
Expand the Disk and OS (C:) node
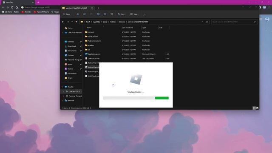pos(63,91)
